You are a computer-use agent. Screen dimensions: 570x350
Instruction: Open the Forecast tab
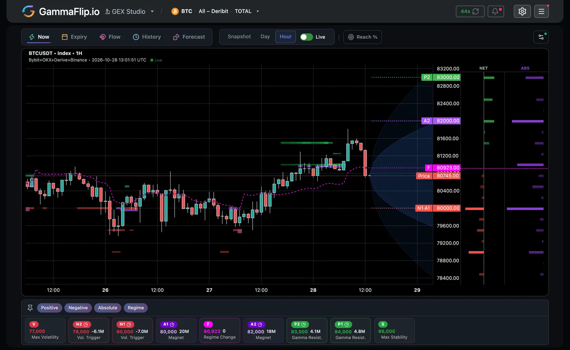coord(189,37)
